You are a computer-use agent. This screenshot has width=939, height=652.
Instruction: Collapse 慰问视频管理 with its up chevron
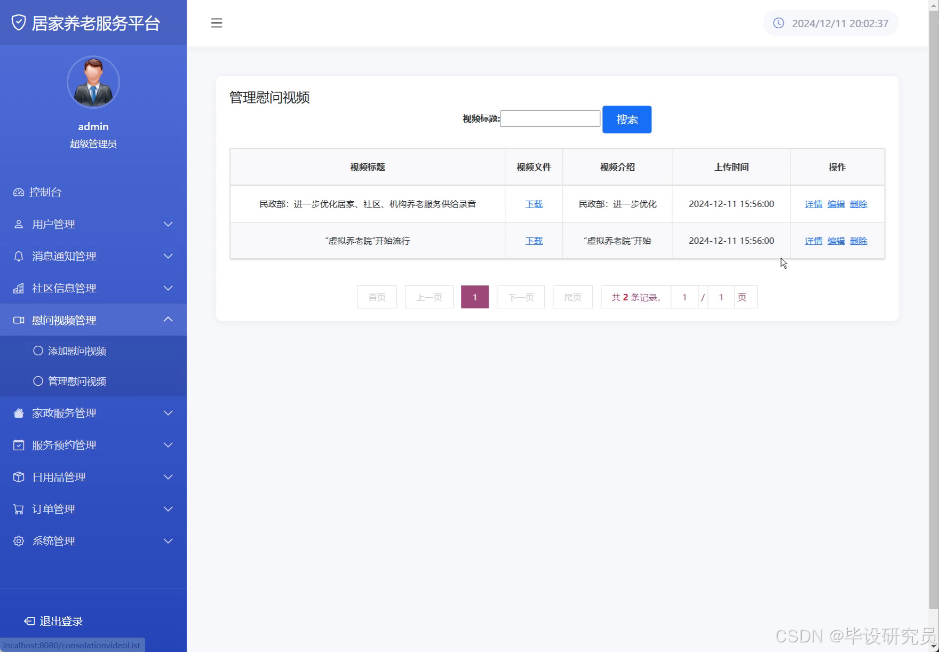[168, 319]
